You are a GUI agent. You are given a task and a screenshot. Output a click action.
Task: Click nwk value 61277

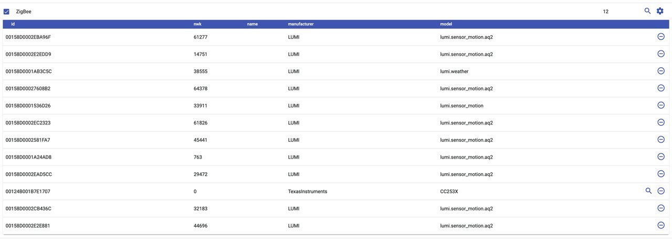[x=201, y=37]
